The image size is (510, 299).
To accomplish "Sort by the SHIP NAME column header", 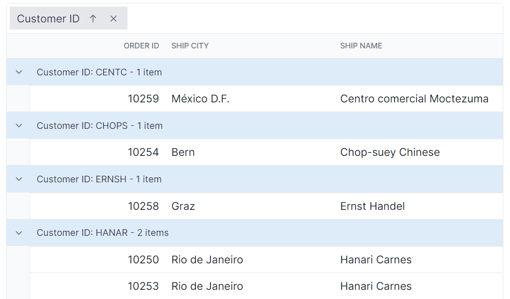I will click(361, 45).
